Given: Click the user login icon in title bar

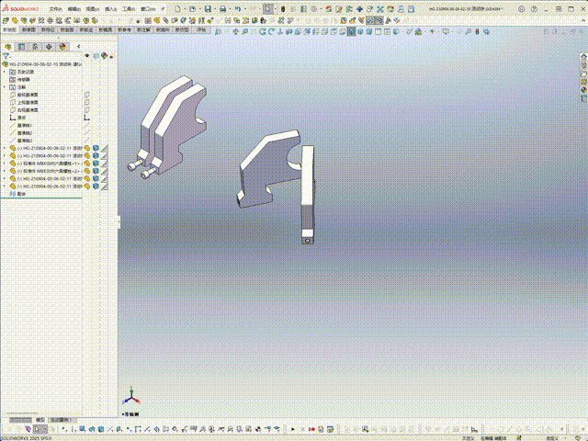Looking at the screenshot, I should [521, 9].
